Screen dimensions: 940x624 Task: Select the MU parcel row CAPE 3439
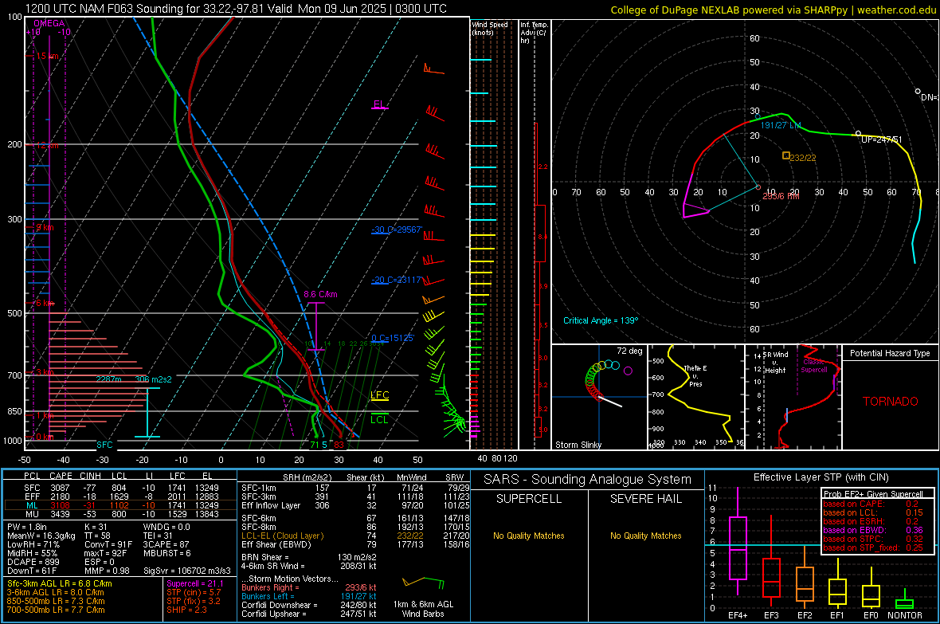[x=120, y=514]
